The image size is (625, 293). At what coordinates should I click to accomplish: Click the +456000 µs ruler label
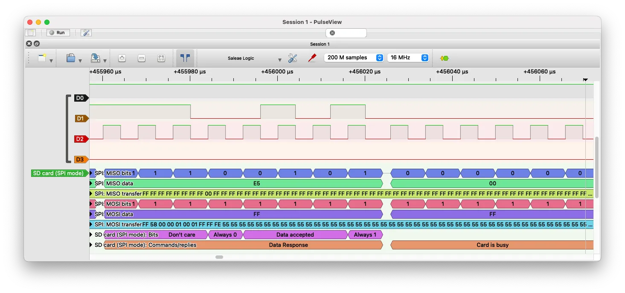(x=277, y=72)
